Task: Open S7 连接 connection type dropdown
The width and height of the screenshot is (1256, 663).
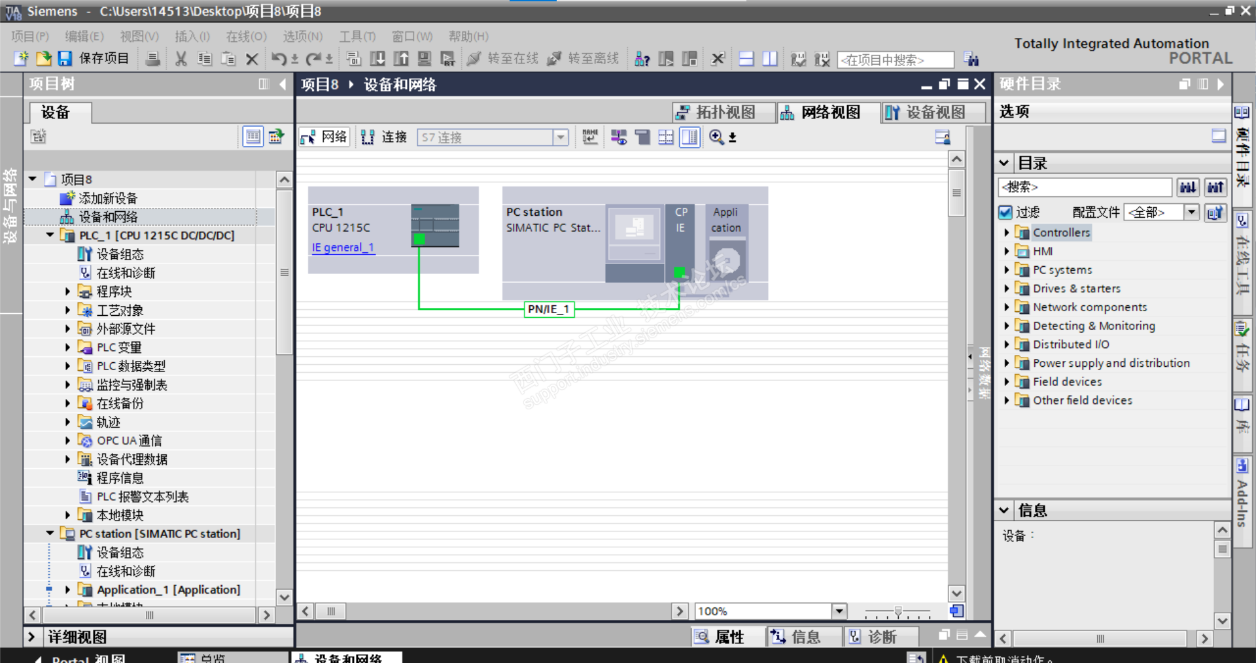Action: point(561,137)
